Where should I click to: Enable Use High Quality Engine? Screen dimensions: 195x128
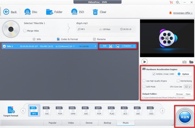[144, 81]
